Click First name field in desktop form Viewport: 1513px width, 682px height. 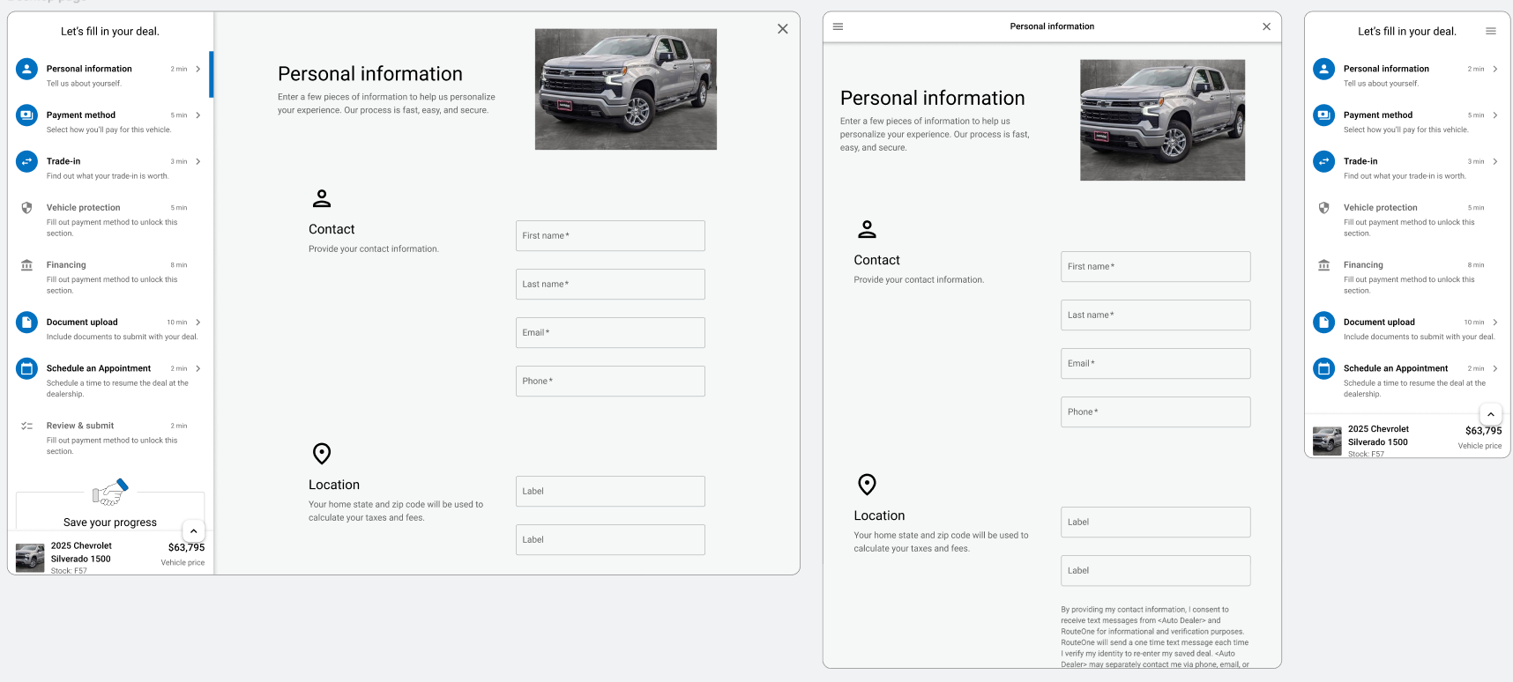click(x=610, y=236)
